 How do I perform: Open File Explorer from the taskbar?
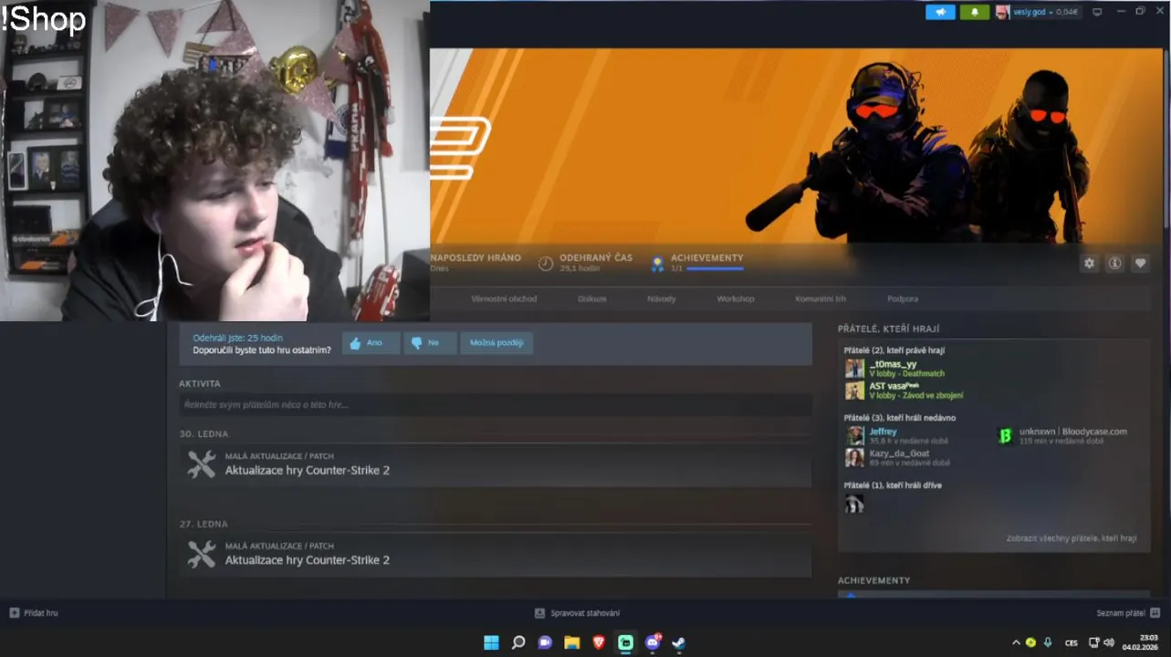571,642
